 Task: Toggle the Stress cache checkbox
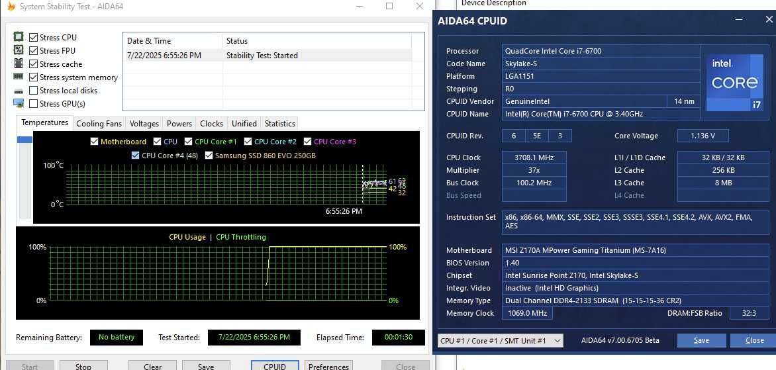pos(33,64)
